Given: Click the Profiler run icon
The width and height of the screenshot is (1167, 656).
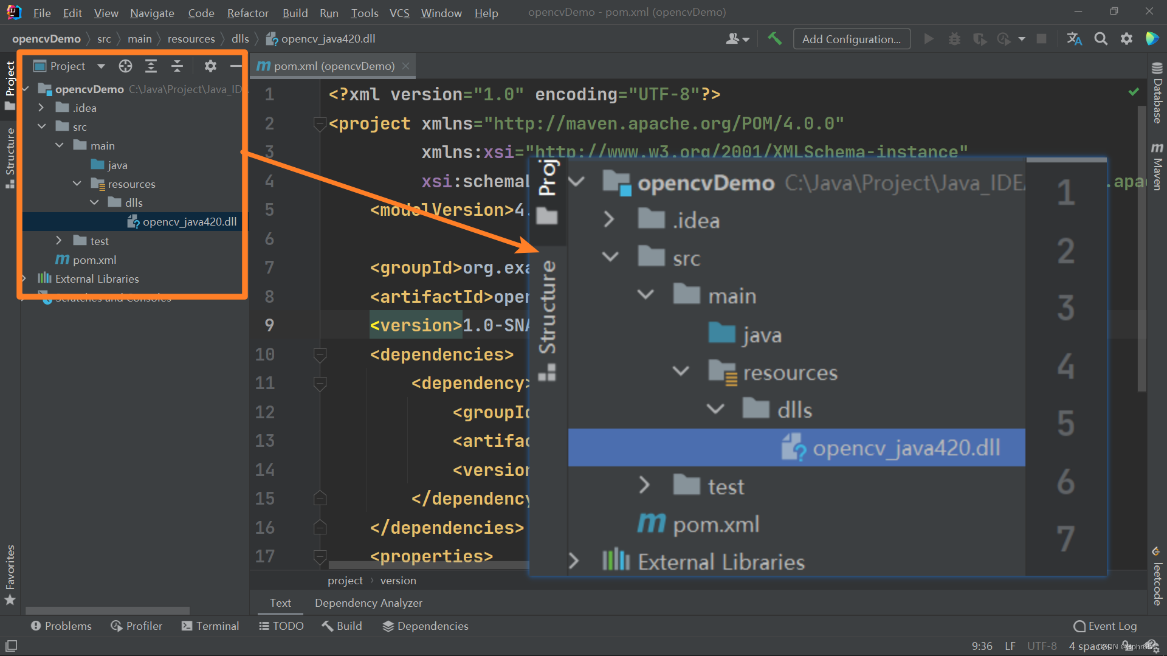Looking at the screenshot, I should [x=1003, y=39].
